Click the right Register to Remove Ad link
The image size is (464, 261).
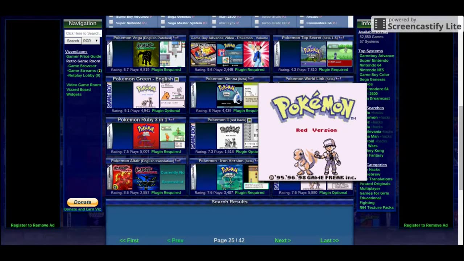click(x=426, y=225)
